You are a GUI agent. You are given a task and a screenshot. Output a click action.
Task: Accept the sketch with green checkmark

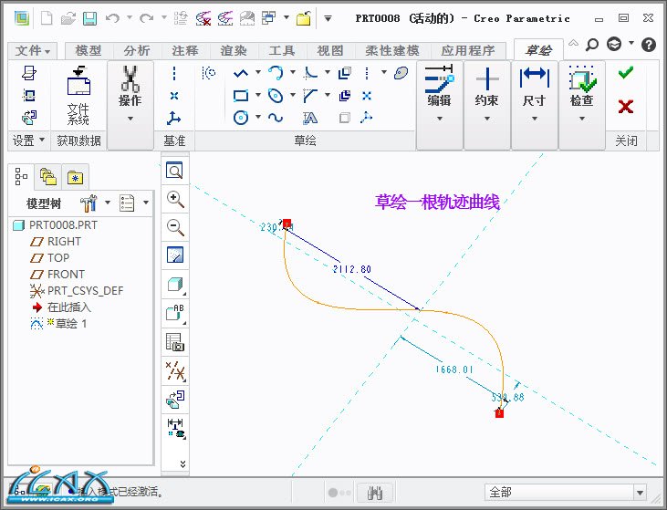coord(625,73)
